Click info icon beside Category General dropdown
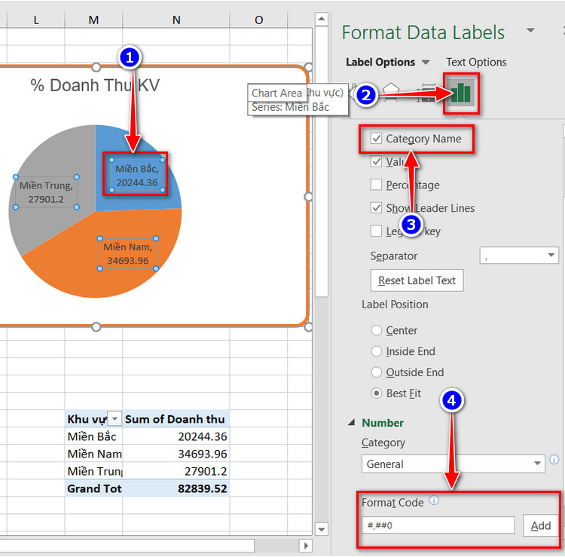Image resolution: width=565 pixels, height=557 pixels. (554, 460)
